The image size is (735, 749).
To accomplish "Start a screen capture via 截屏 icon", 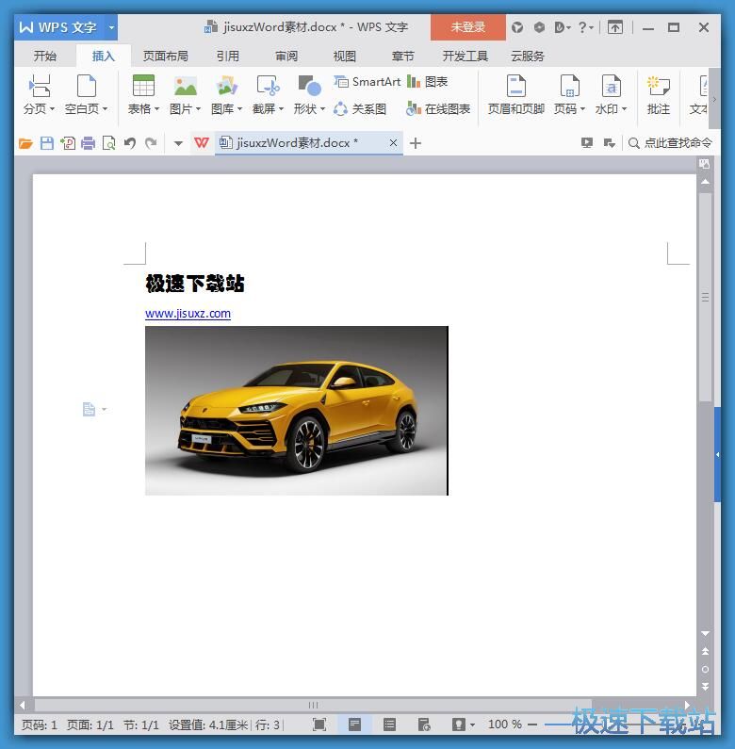I will pyautogui.click(x=268, y=87).
